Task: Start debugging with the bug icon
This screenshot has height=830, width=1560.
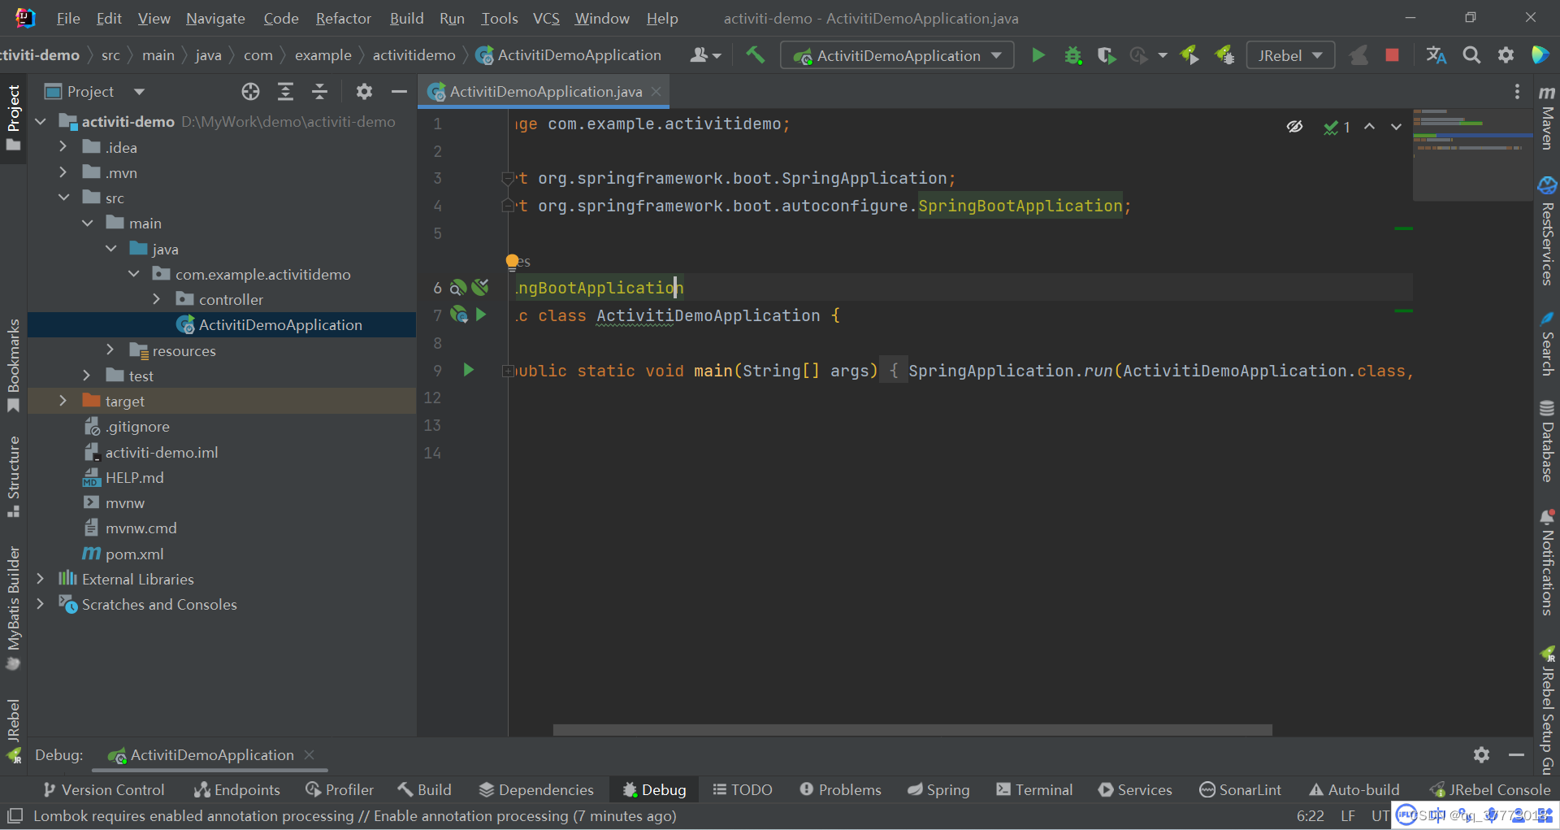Action: [1072, 55]
